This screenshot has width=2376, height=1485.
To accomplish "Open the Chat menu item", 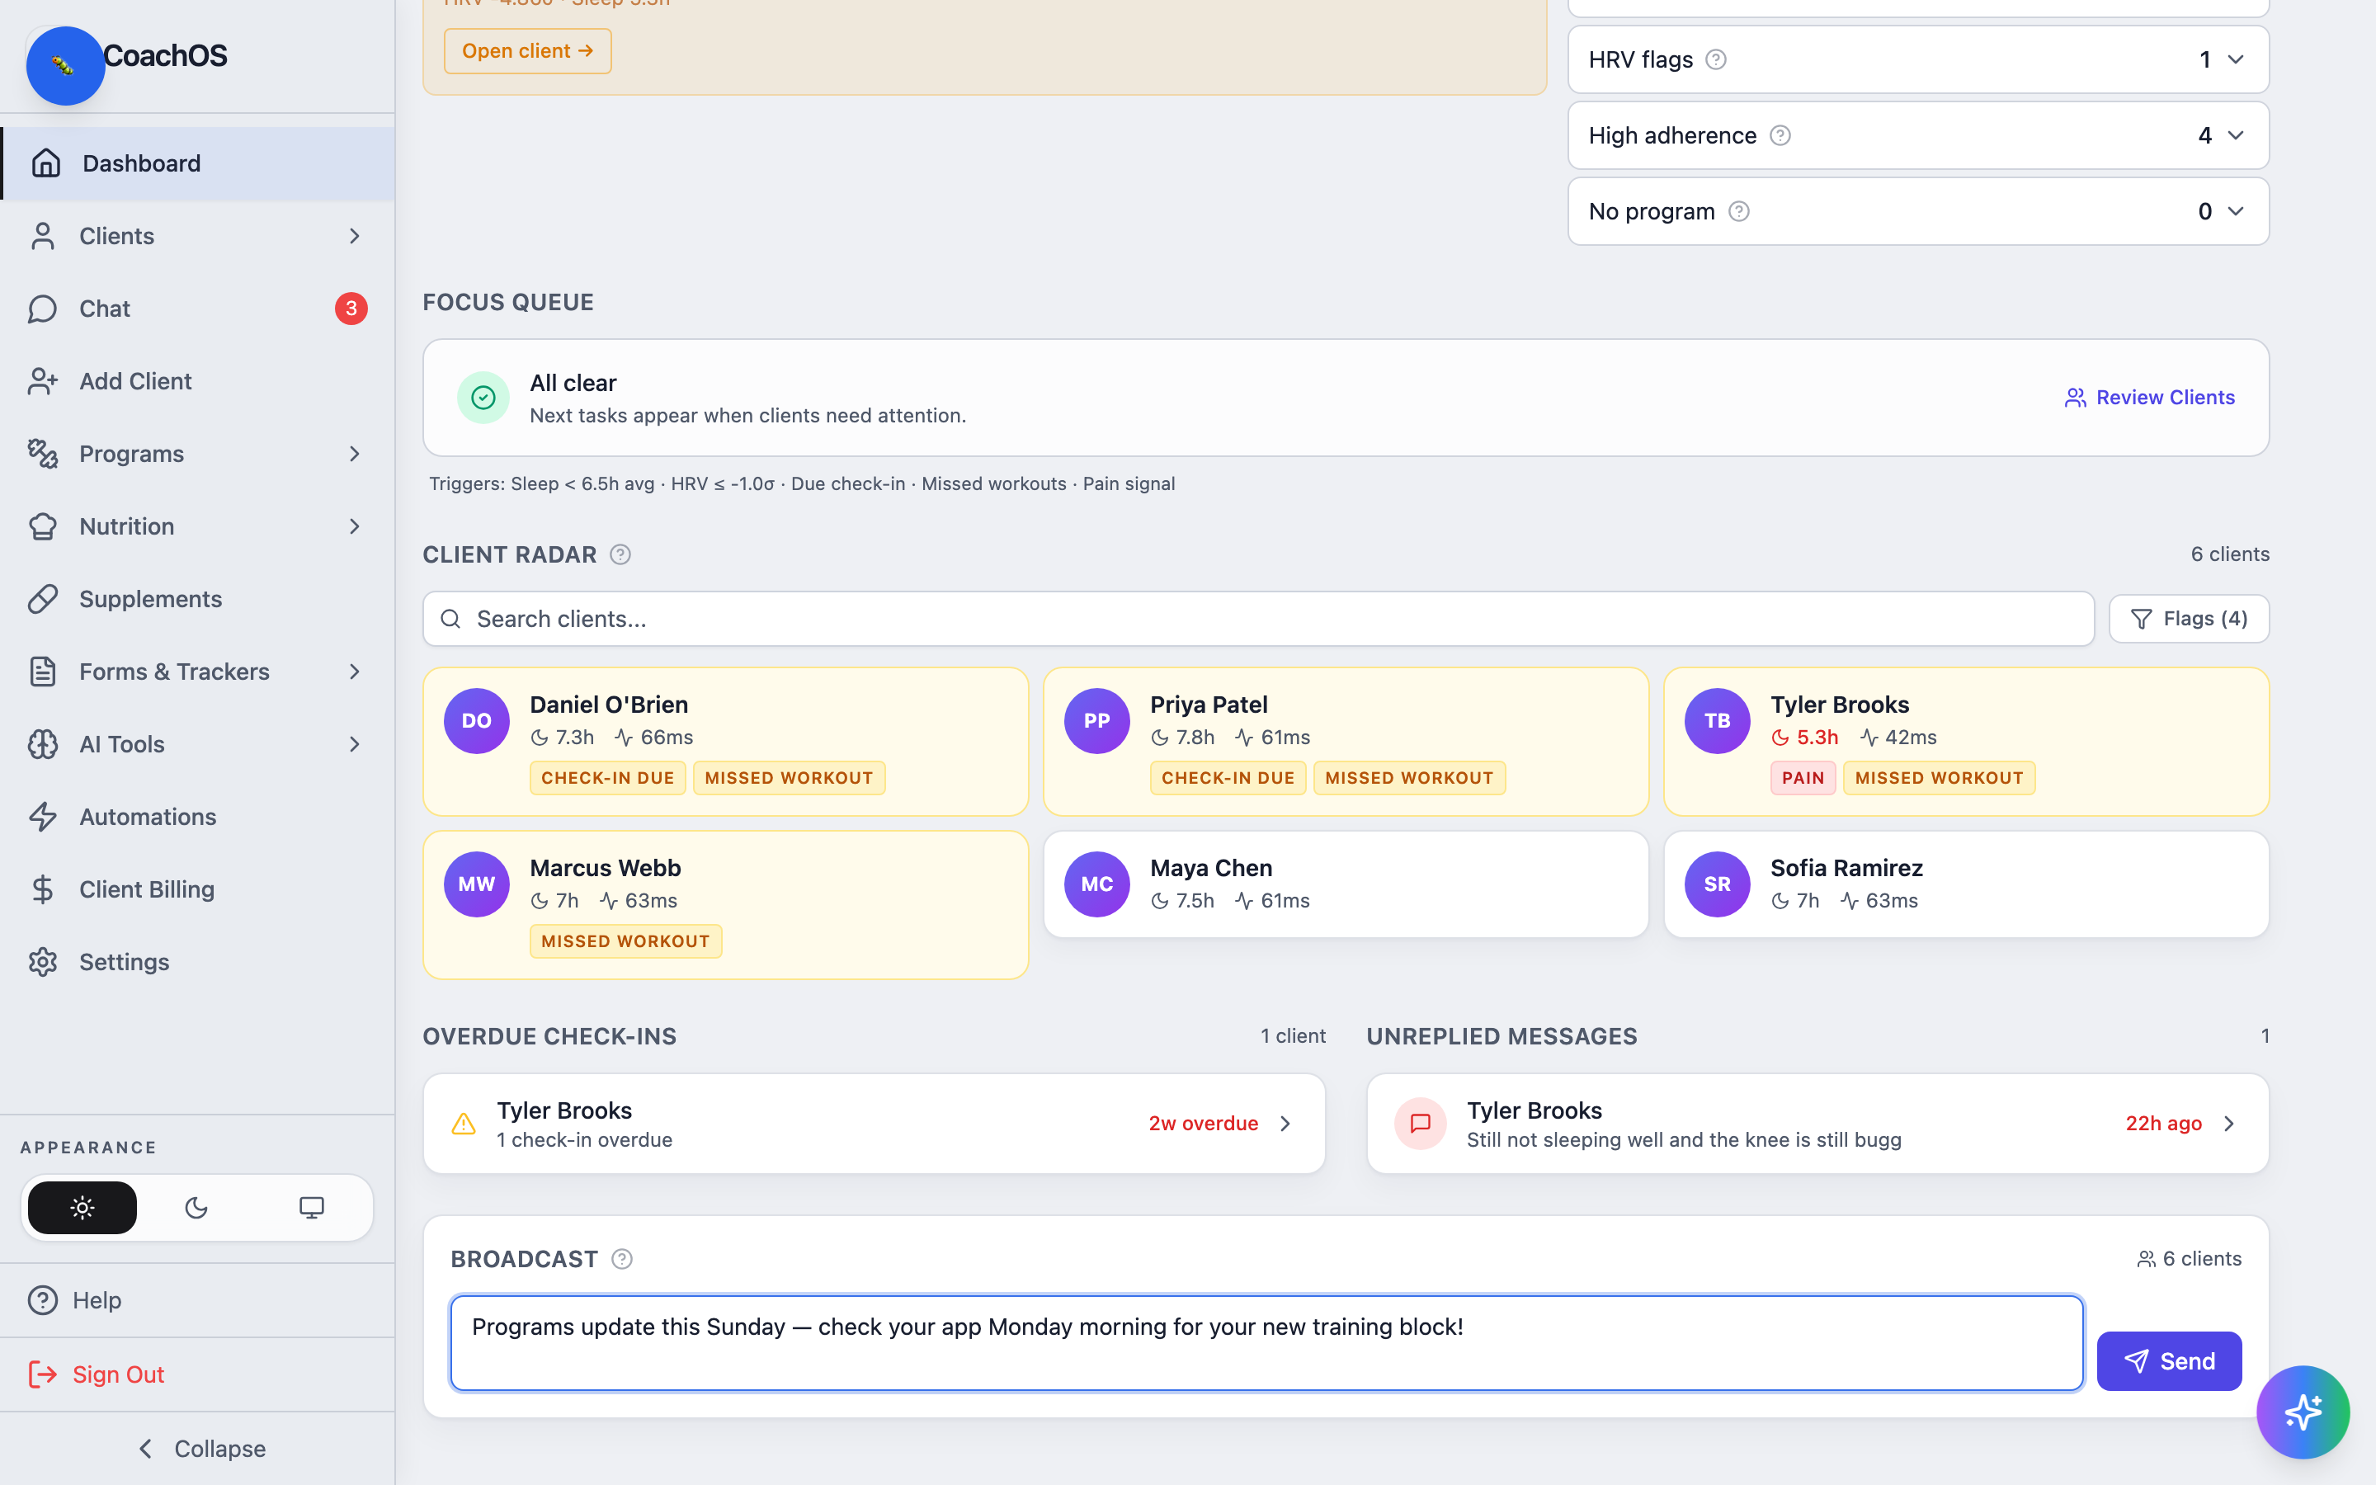I will (198, 309).
